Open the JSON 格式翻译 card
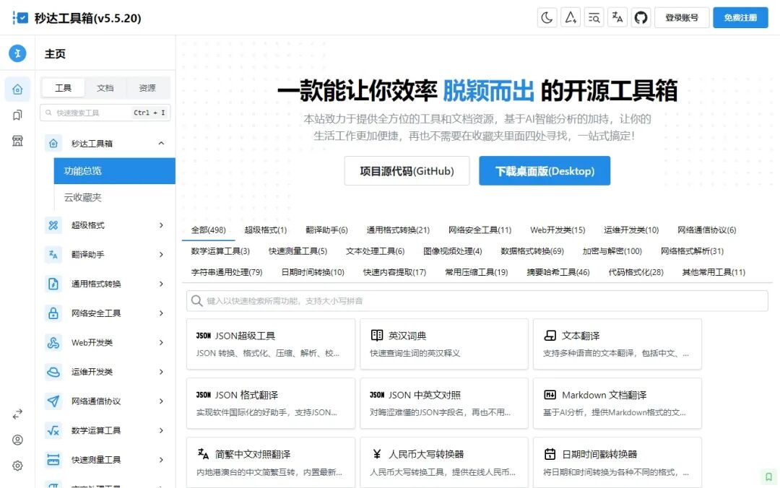This screenshot has width=780, height=488. pyautogui.click(x=271, y=403)
